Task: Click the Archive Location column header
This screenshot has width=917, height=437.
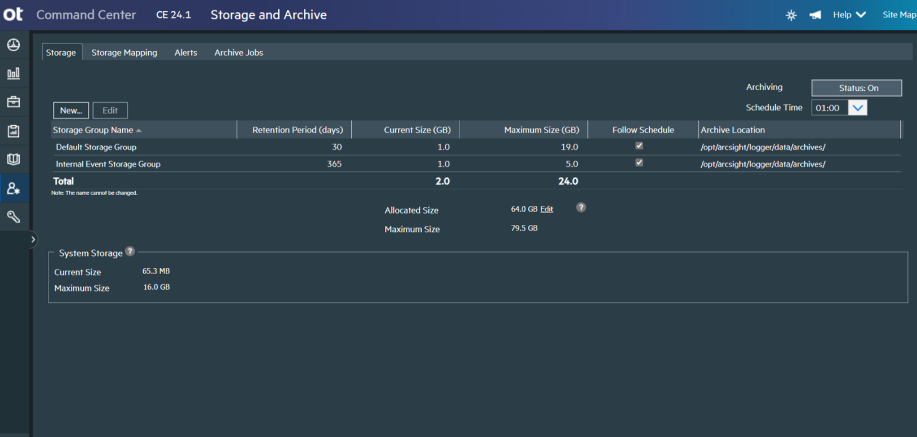Action: tap(733, 130)
